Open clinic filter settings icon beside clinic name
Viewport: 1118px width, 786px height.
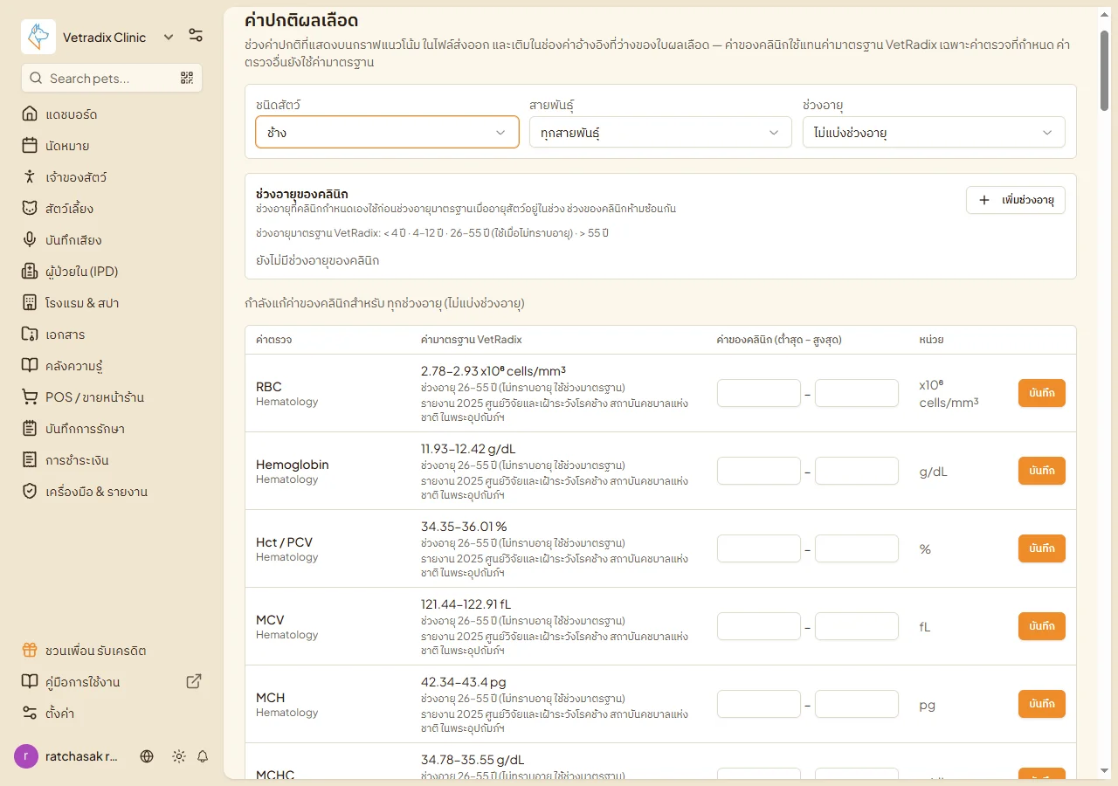point(196,37)
